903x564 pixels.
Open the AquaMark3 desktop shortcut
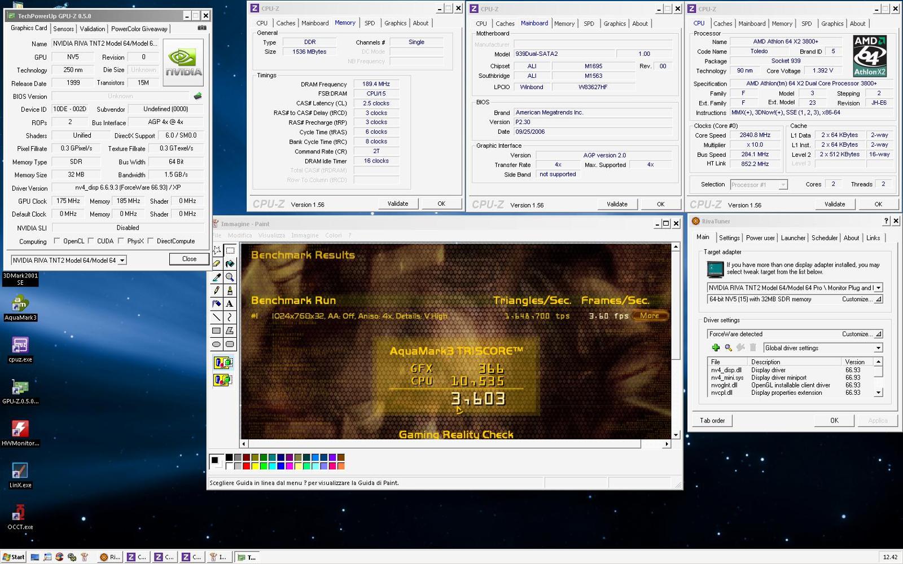(x=20, y=308)
